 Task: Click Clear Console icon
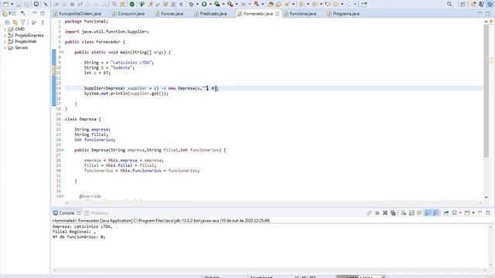click(404, 213)
